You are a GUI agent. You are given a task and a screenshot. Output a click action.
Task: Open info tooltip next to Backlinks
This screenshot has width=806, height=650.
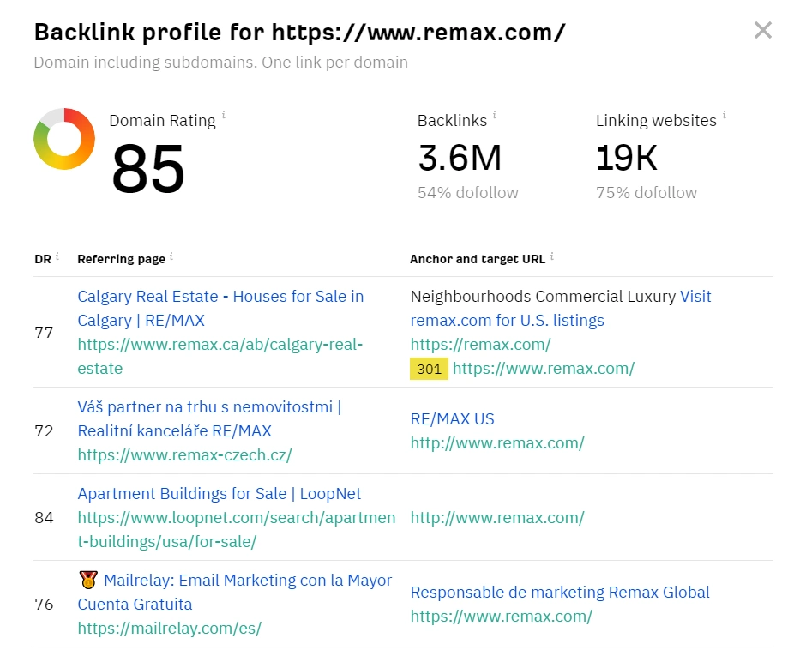coord(495,114)
